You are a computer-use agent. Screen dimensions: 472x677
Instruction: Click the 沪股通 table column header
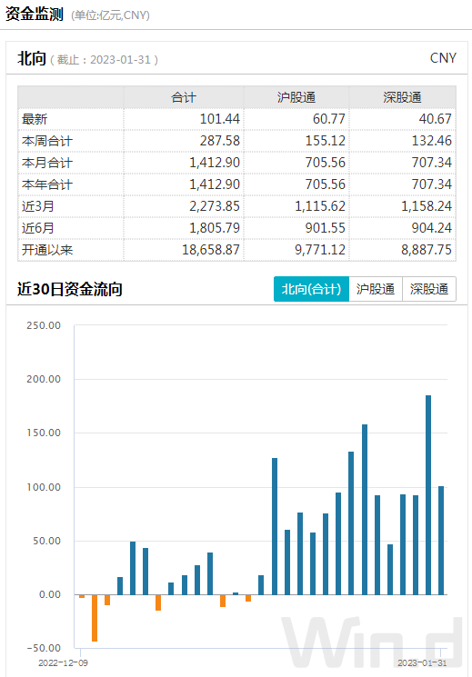tap(296, 97)
